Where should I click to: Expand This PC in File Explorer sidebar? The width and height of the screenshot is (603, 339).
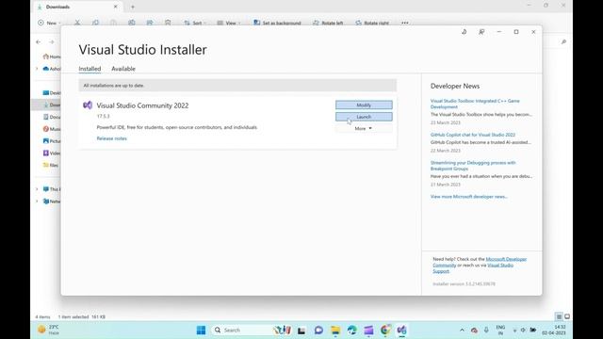(37, 189)
